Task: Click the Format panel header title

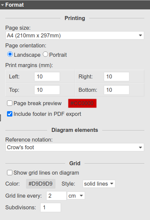Action: pos(14,5)
